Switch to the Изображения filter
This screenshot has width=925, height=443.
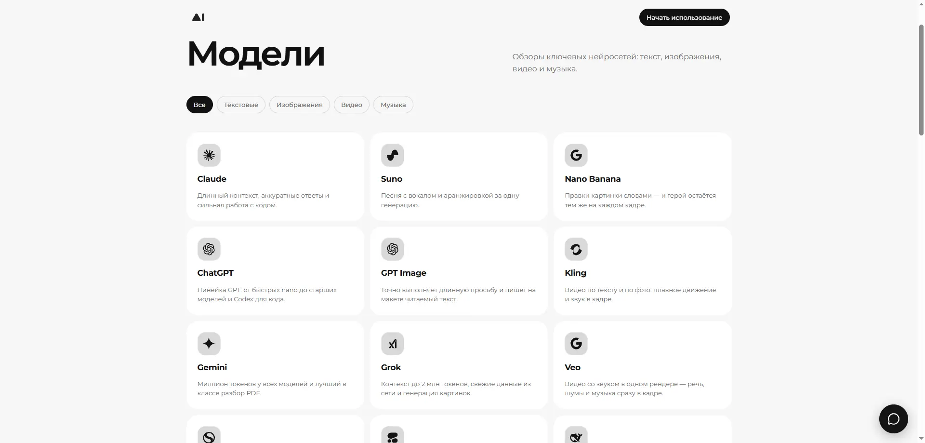coord(300,105)
